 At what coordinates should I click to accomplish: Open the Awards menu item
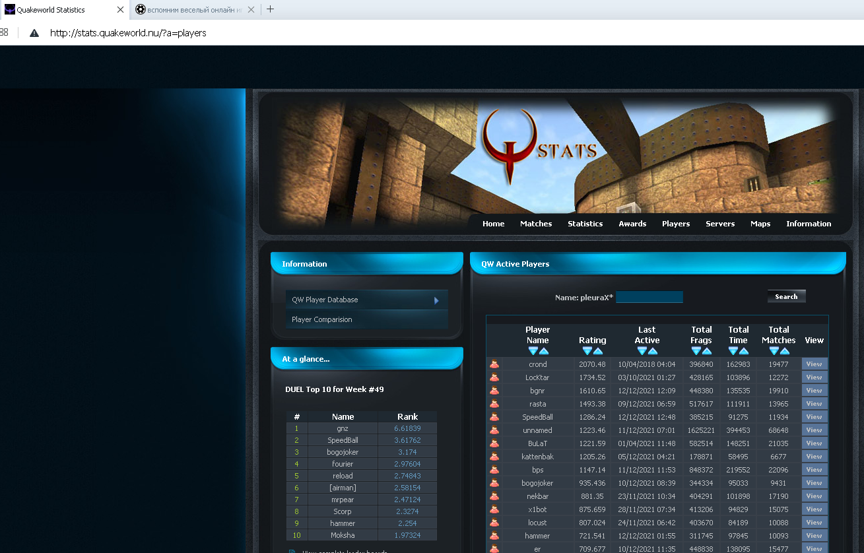[x=632, y=224]
